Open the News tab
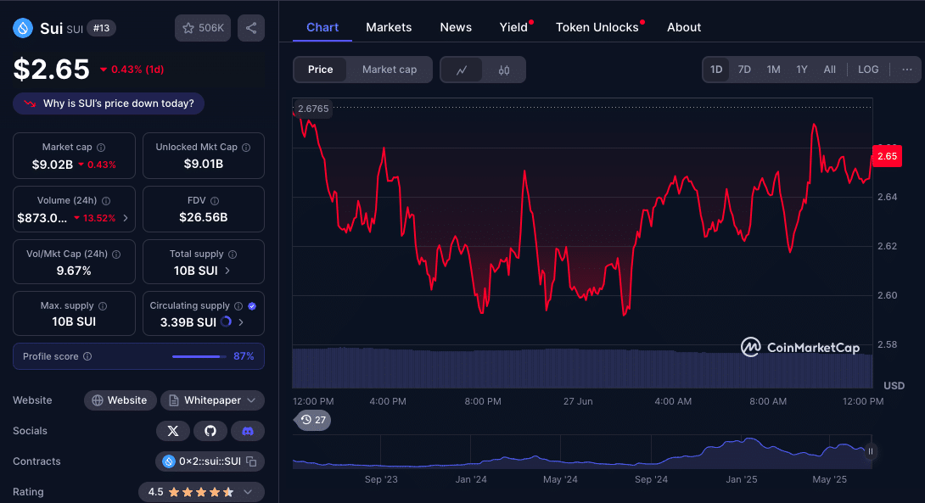 click(456, 27)
